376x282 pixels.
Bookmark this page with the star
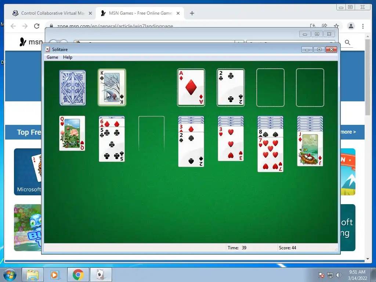[336, 26]
